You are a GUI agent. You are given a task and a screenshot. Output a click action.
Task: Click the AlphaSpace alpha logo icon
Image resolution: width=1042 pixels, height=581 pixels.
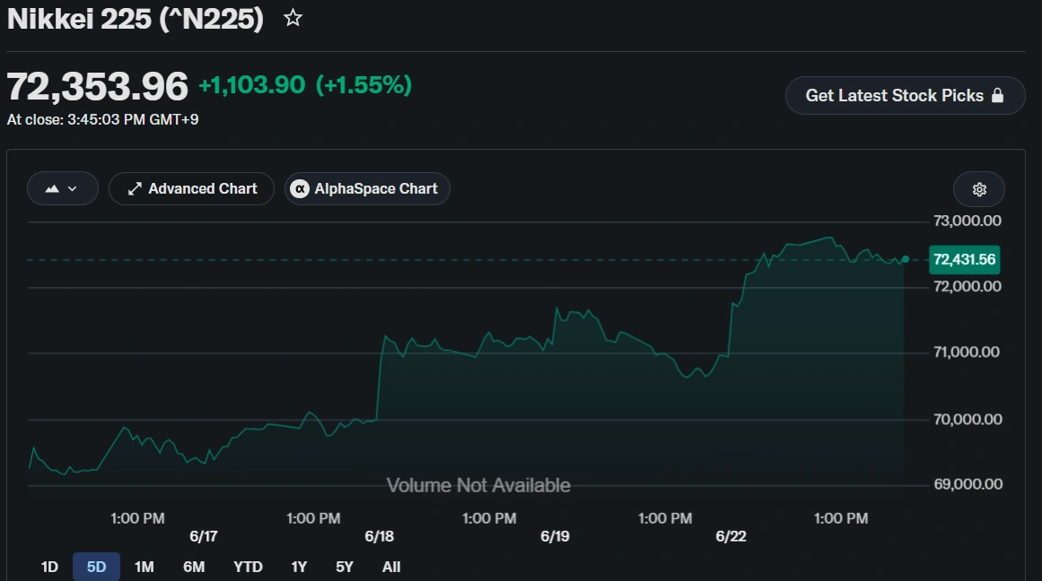point(300,189)
